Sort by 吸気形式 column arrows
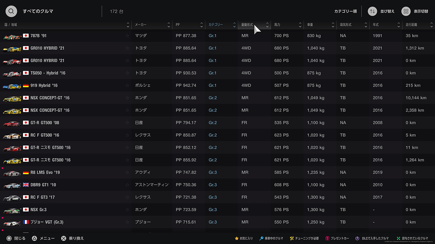This screenshot has width=435, height=244. point(366,25)
